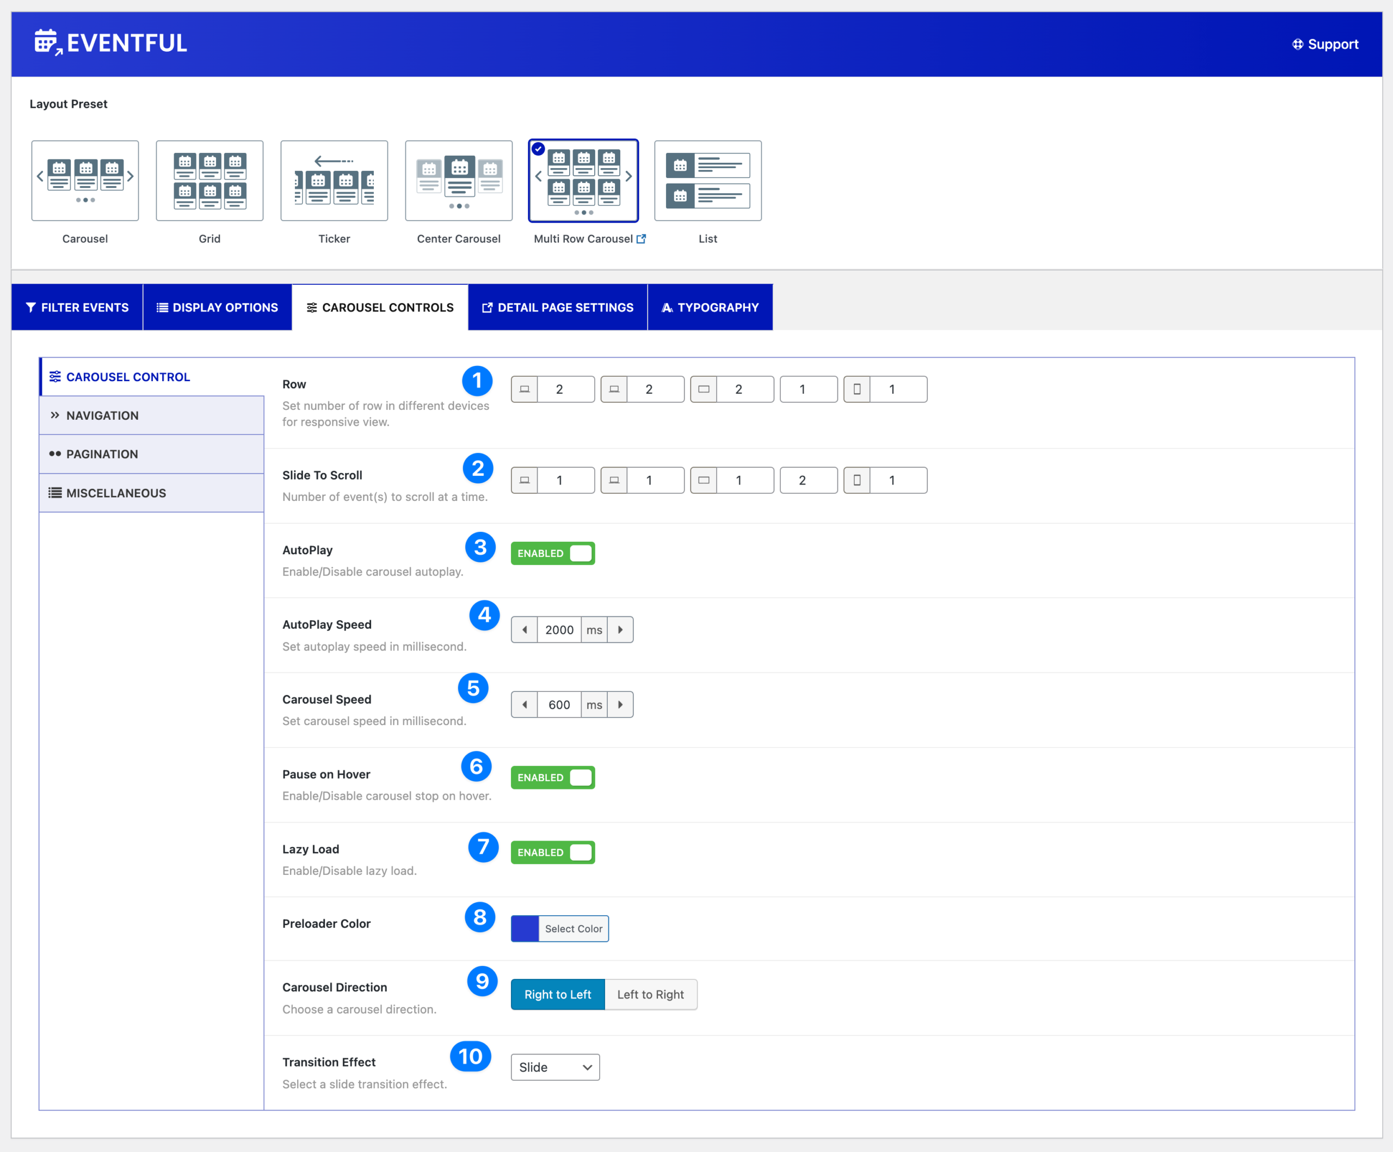Edit Slide To Scroll mobile field
Viewport: 1393px width, 1152px height.
(898, 480)
